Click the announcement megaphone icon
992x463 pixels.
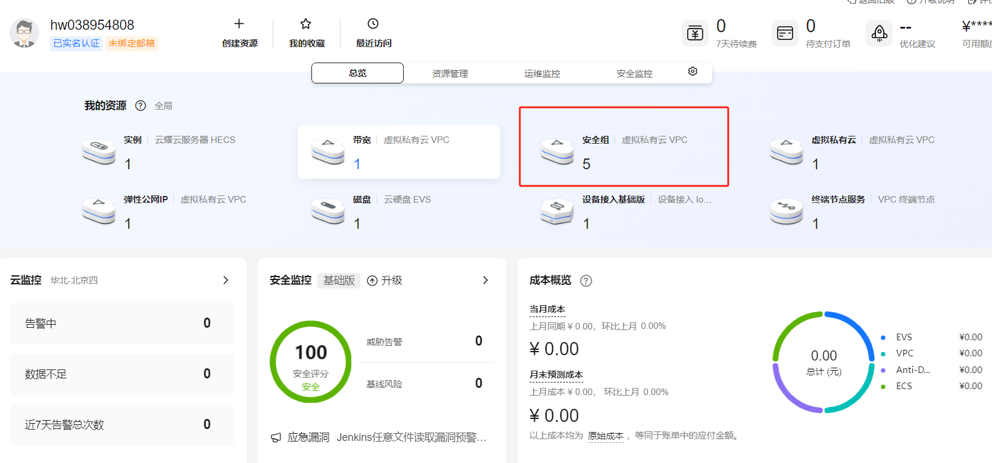276,437
